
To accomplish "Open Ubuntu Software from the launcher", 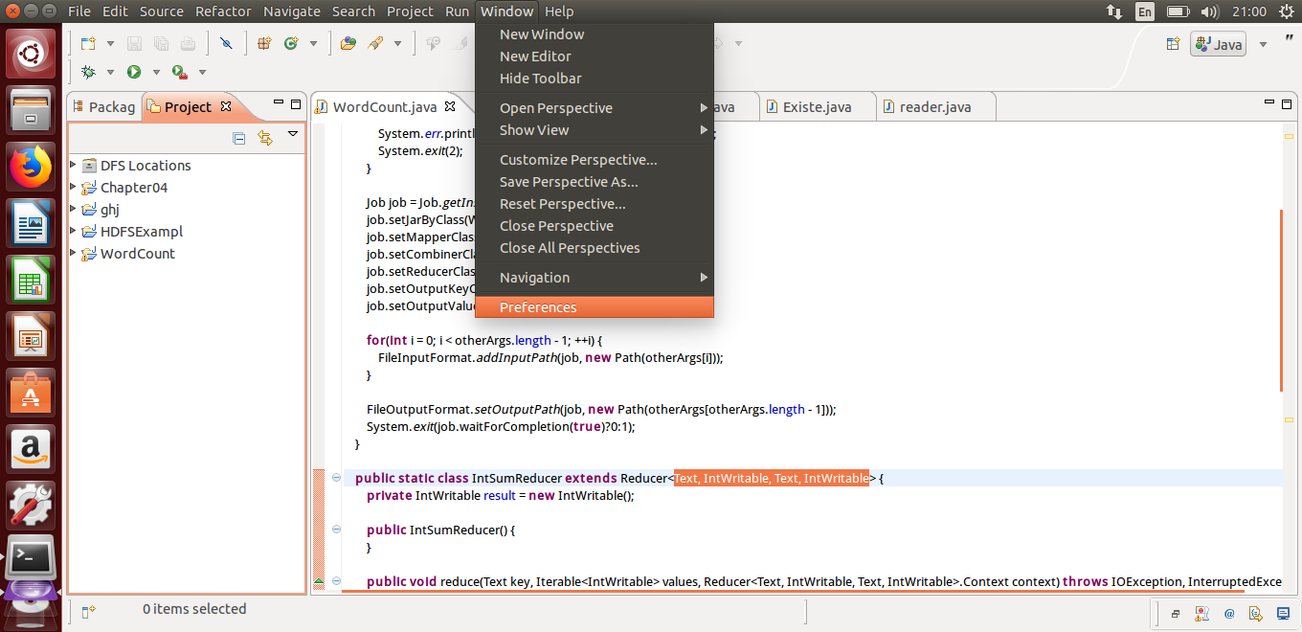I will coord(31,393).
